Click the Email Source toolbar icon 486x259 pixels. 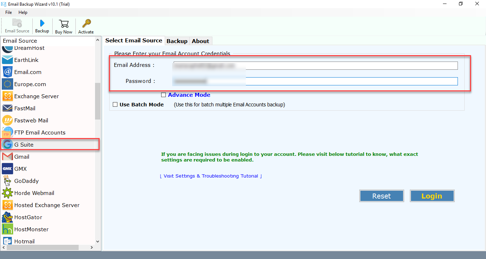tap(17, 23)
